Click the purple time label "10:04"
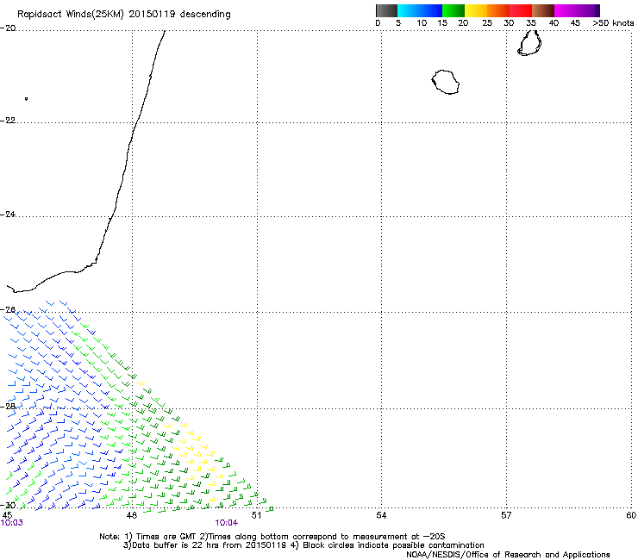The image size is (638, 560). (226, 523)
